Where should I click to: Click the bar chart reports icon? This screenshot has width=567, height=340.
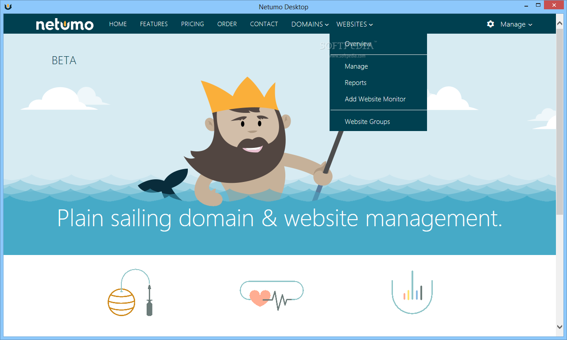412,292
